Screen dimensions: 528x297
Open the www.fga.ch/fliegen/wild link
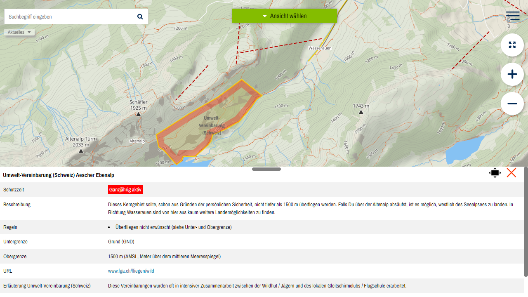pos(131,271)
